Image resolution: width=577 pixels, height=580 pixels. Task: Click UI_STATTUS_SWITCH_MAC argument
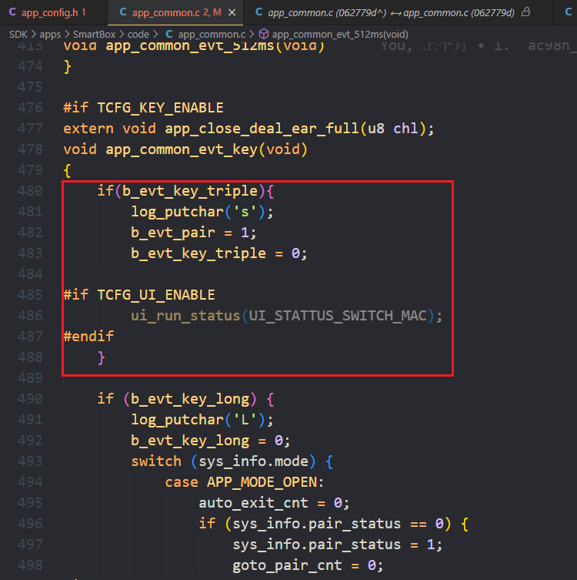[x=338, y=316]
